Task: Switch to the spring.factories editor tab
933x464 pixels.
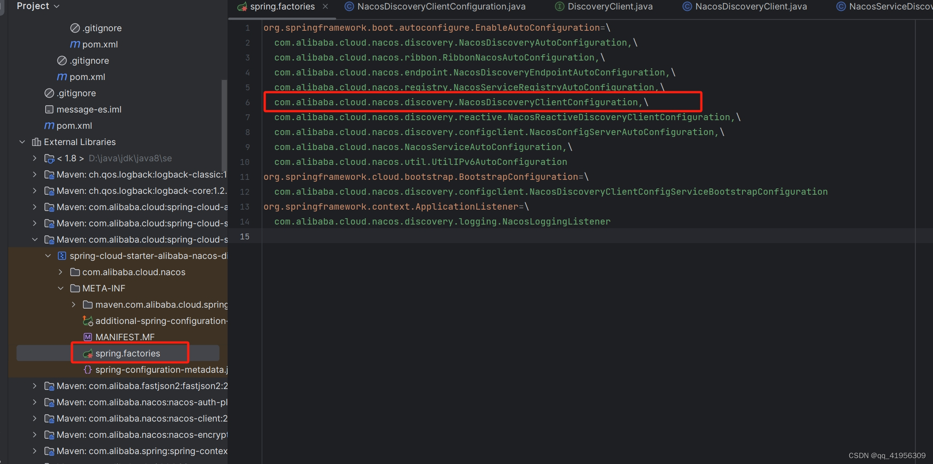Action: pyautogui.click(x=282, y=6)
